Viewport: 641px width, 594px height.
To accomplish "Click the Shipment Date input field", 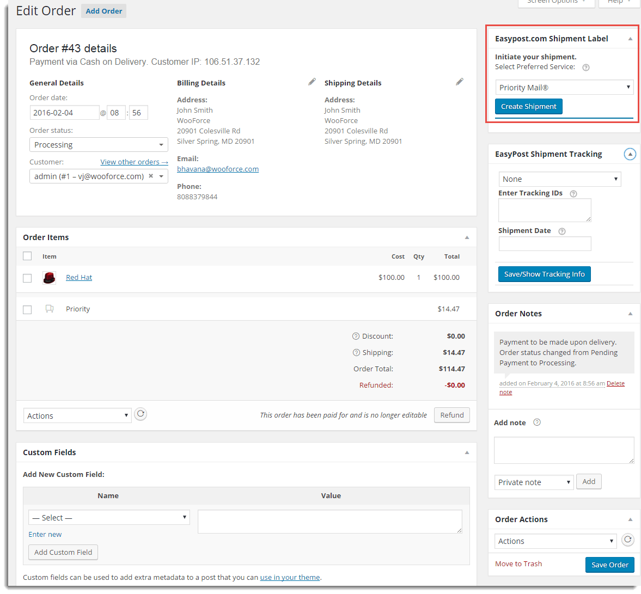I will tap(545, 243).
